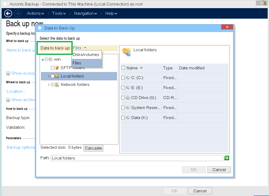269x196 pixels.
Task: Click OK at bottom of Back up now page
Action: 175,191
